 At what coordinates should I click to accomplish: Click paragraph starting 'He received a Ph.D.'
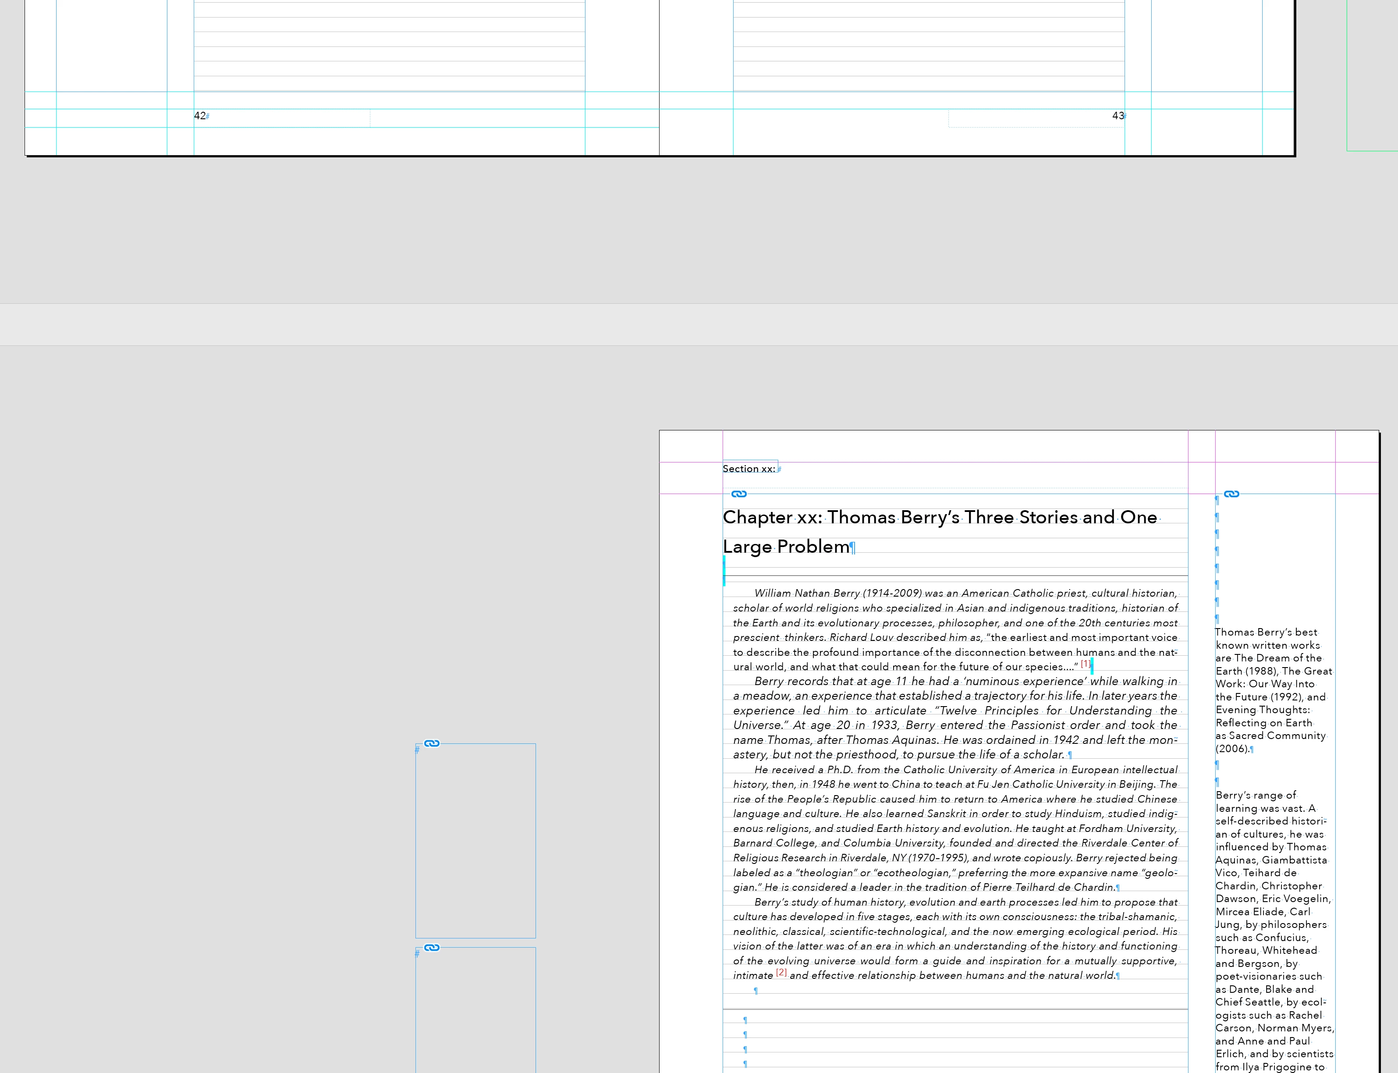click(955, 828)
